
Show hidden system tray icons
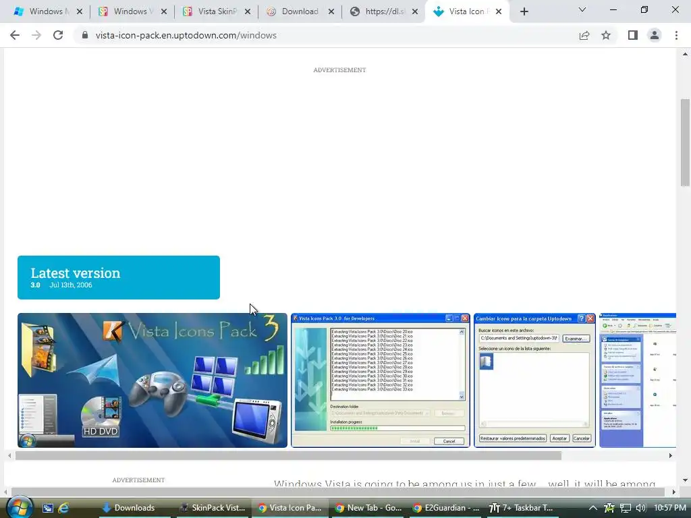[x=593, y=508]
